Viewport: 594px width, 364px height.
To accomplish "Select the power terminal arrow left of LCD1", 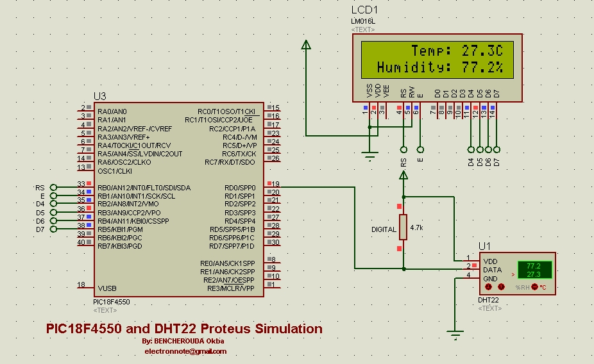I will [306, 45].
